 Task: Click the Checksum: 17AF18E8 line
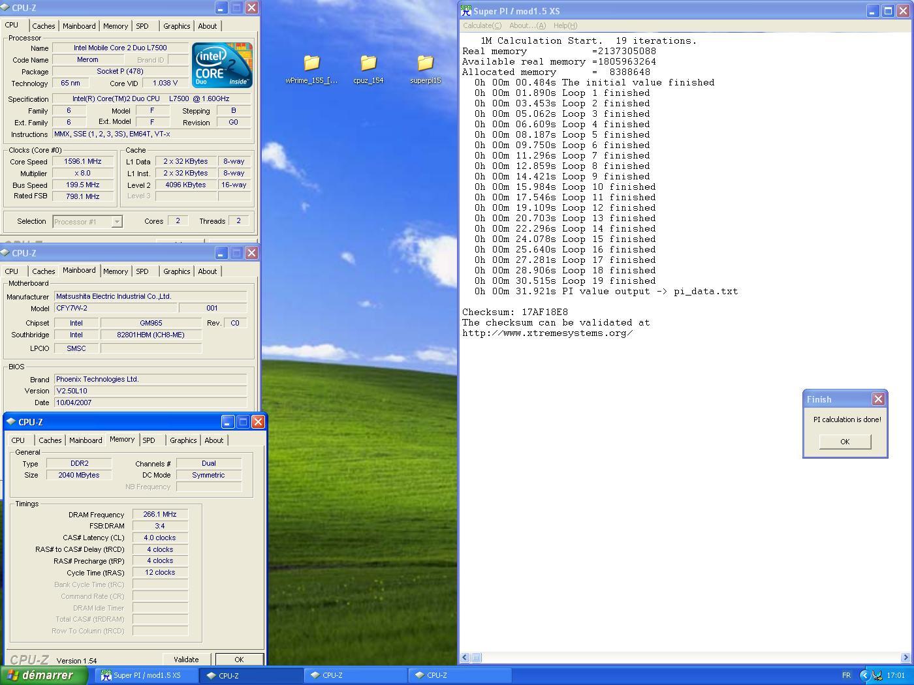[515, 312]
